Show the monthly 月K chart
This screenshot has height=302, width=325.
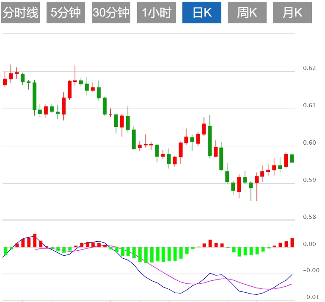[292, 13]
